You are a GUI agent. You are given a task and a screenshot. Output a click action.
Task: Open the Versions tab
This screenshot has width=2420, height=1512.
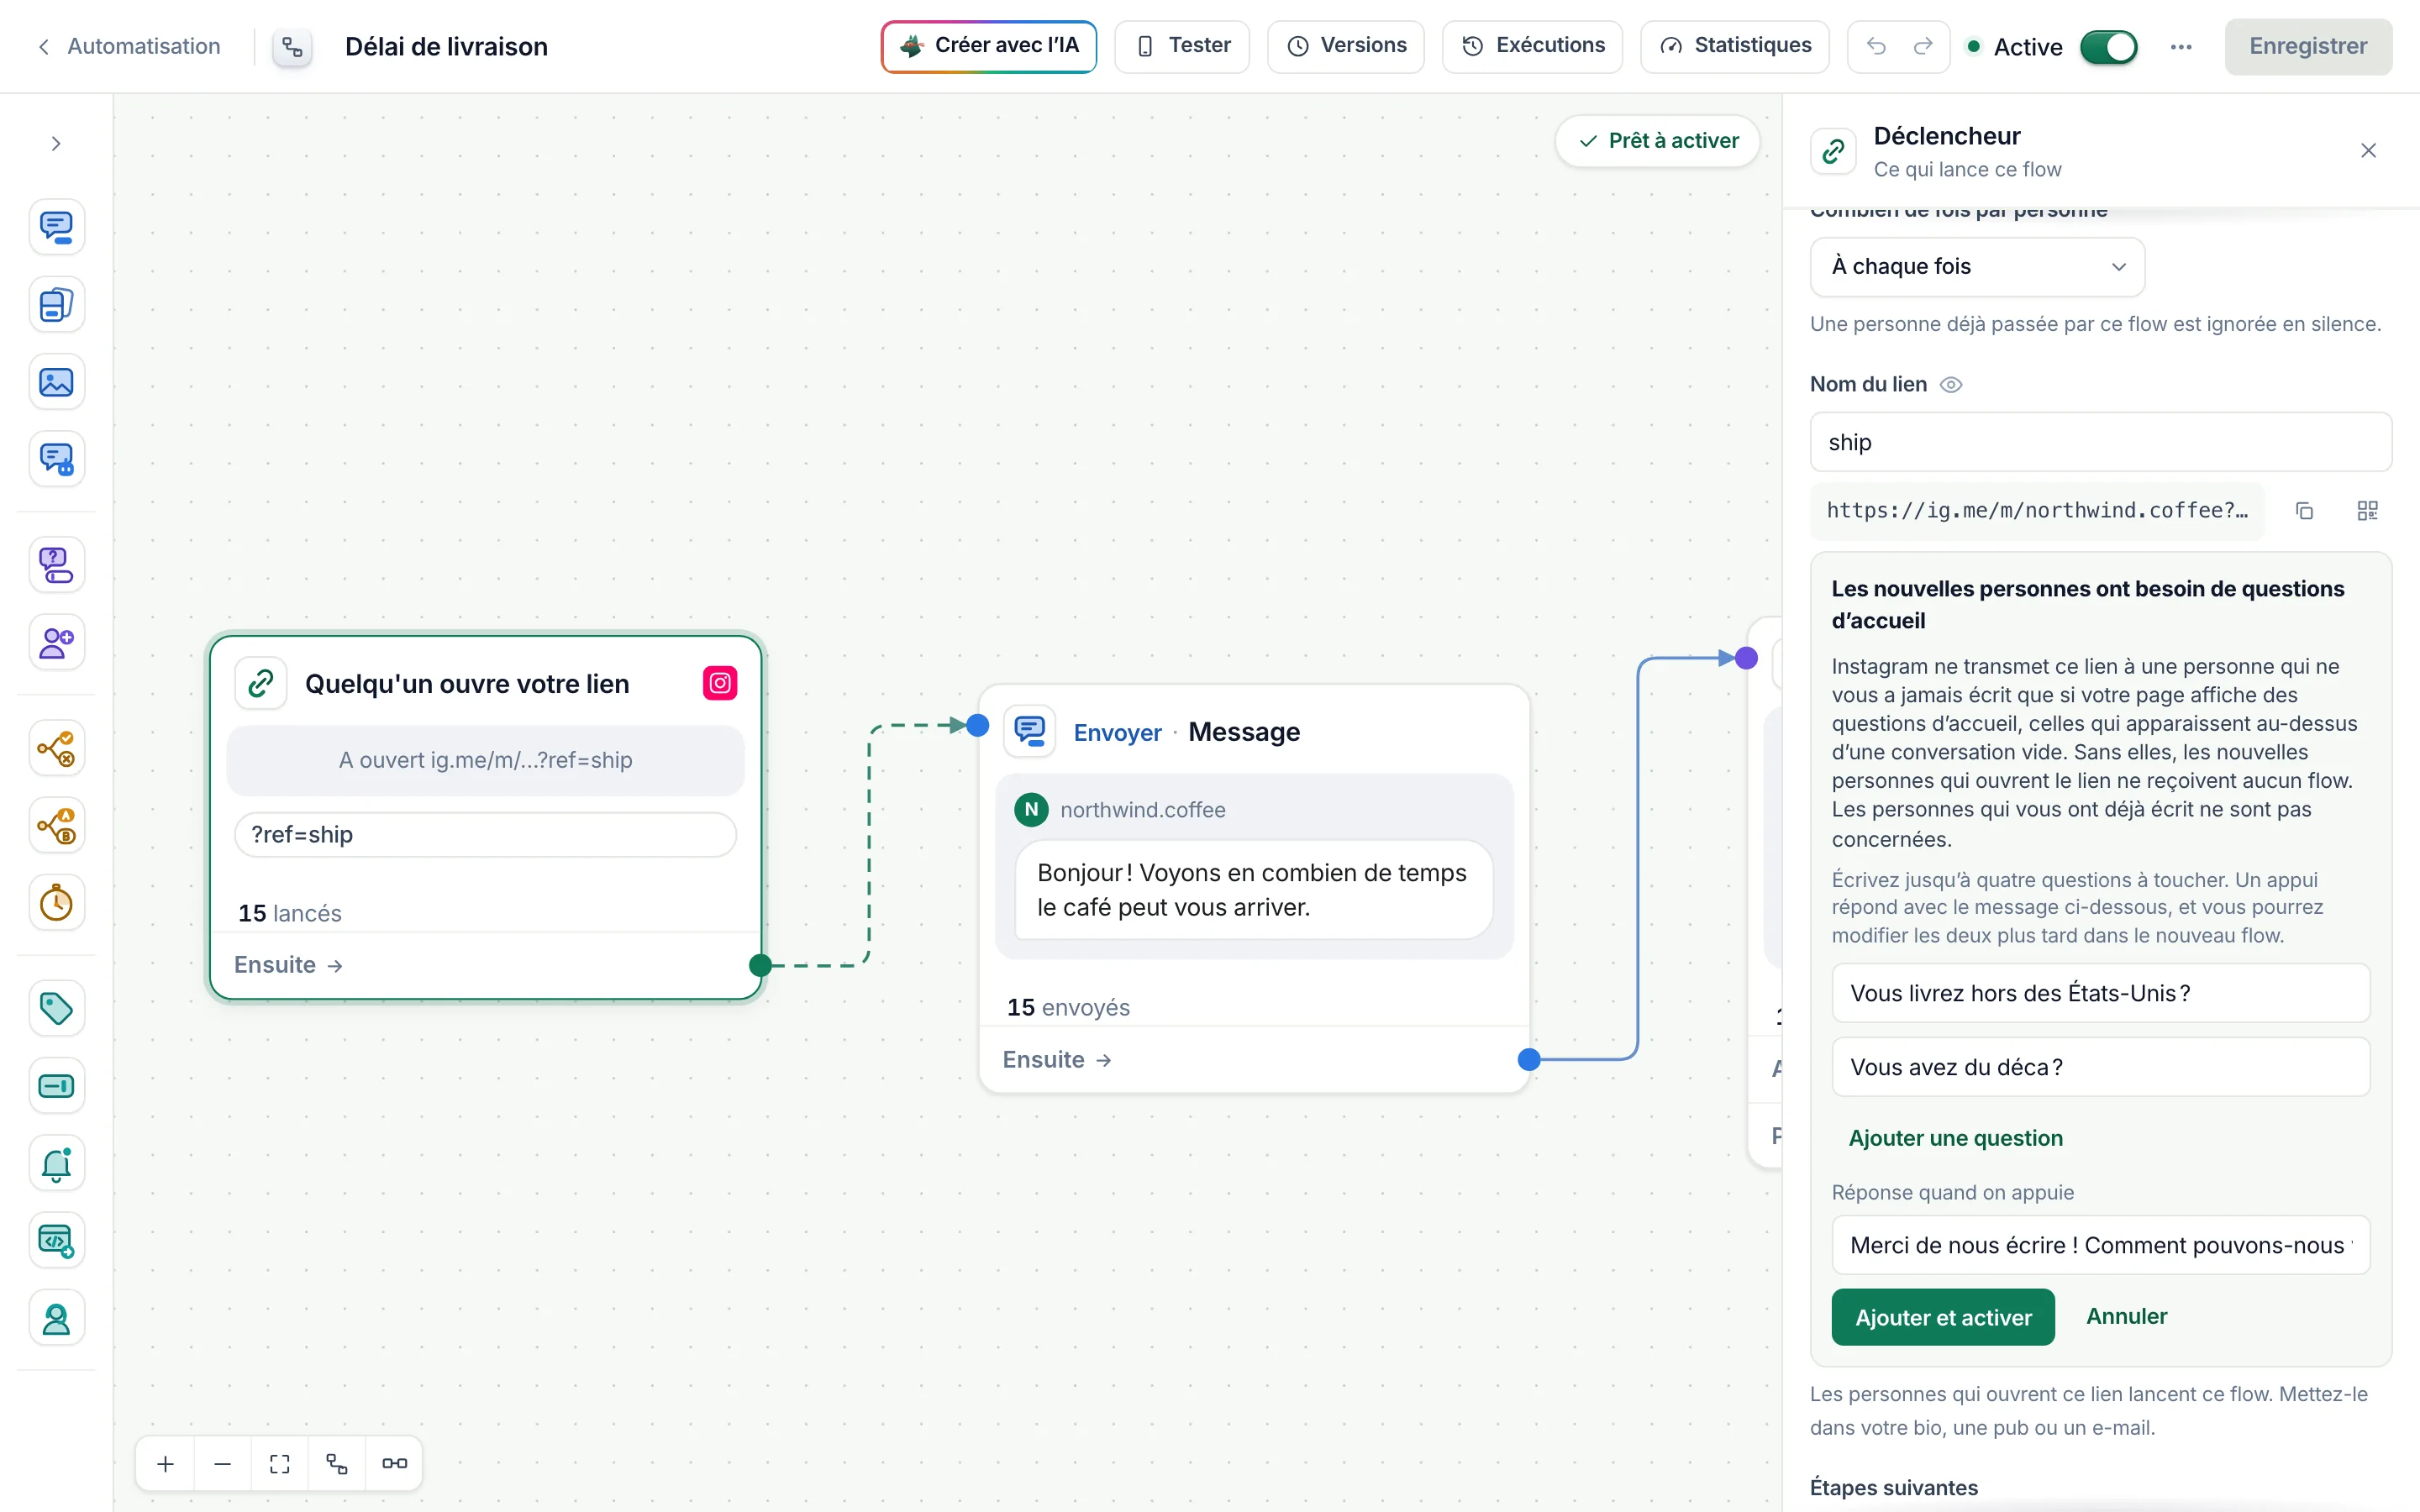pos(1345,46)
